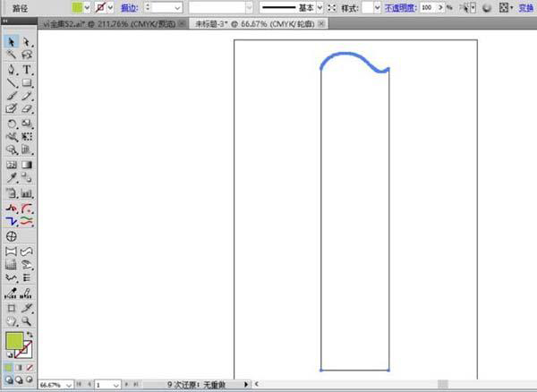Select the Magic Wand tool

(x=12, y=55)
